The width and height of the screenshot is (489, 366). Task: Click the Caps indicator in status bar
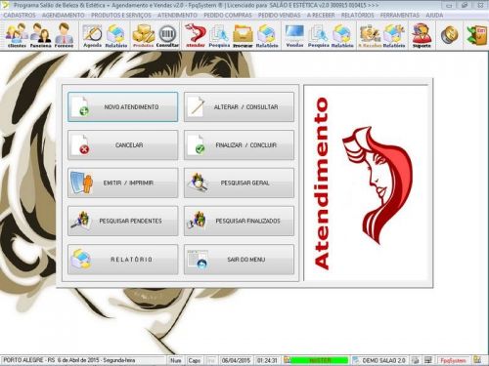coord(195,360)
